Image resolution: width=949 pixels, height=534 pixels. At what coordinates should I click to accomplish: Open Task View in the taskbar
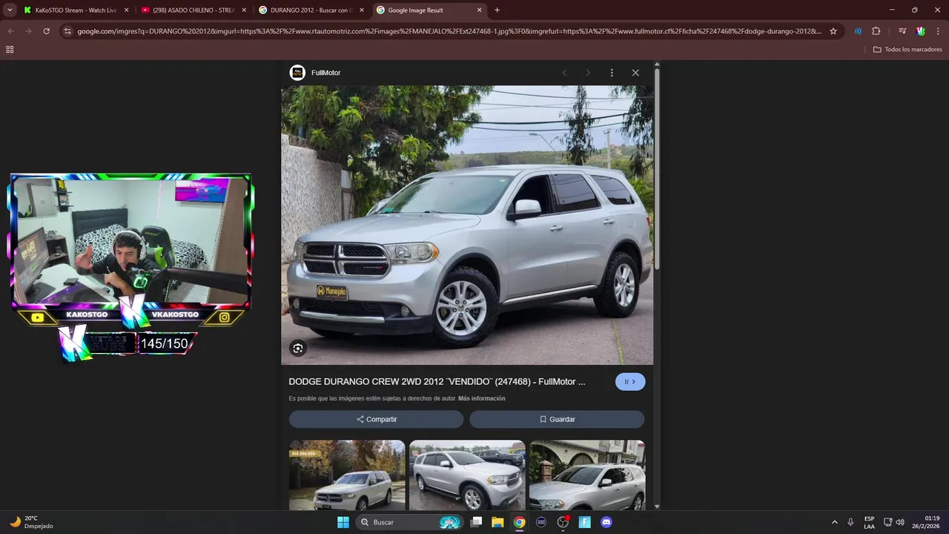[x=477, y=522]
